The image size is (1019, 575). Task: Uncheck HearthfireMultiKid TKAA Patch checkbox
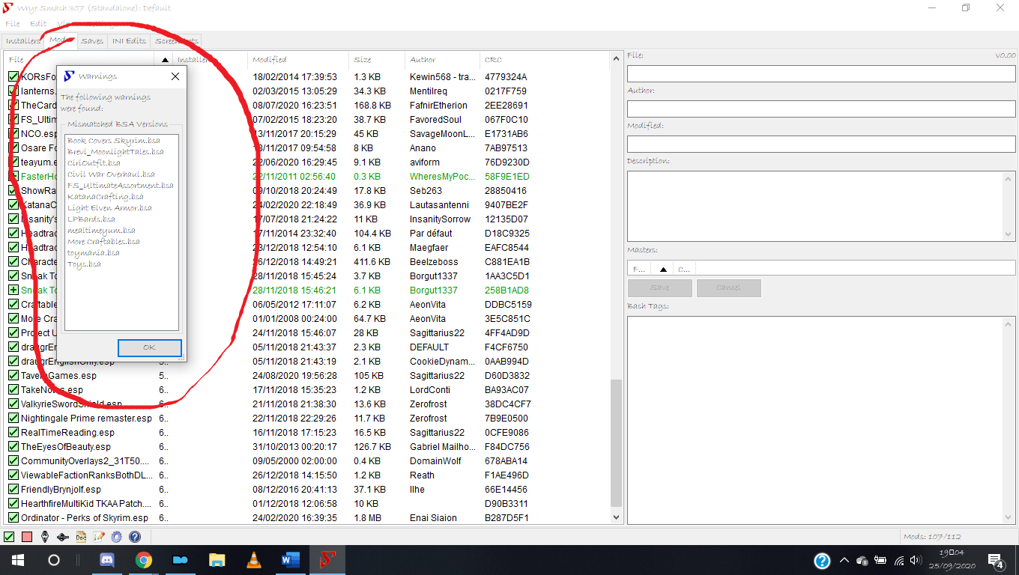click(x=13, y=503)
